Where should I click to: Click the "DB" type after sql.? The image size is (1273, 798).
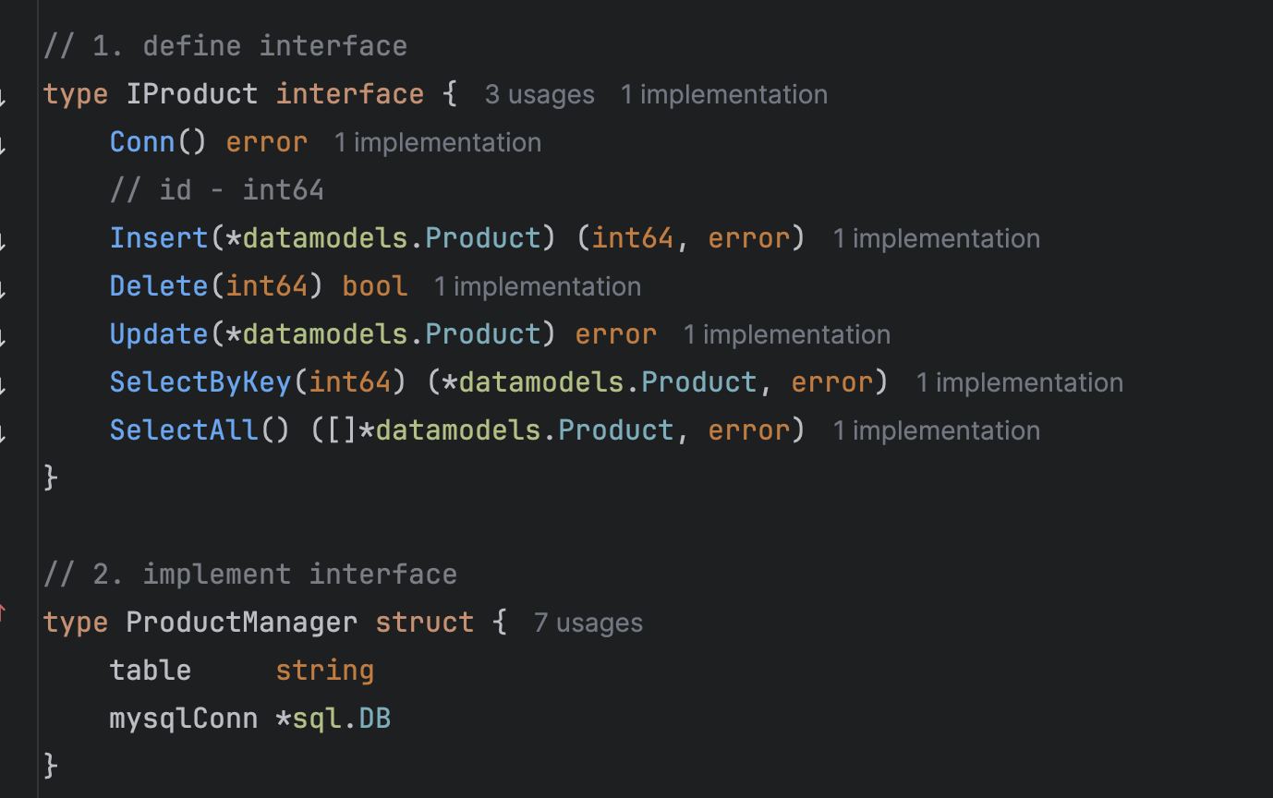click(x=375, y=719)
